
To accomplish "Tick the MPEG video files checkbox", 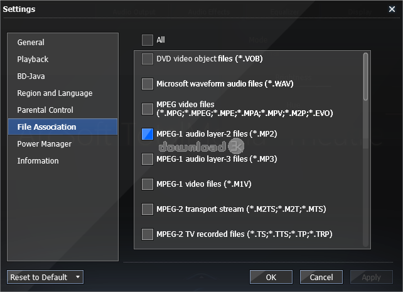I will tap(148, 108).
